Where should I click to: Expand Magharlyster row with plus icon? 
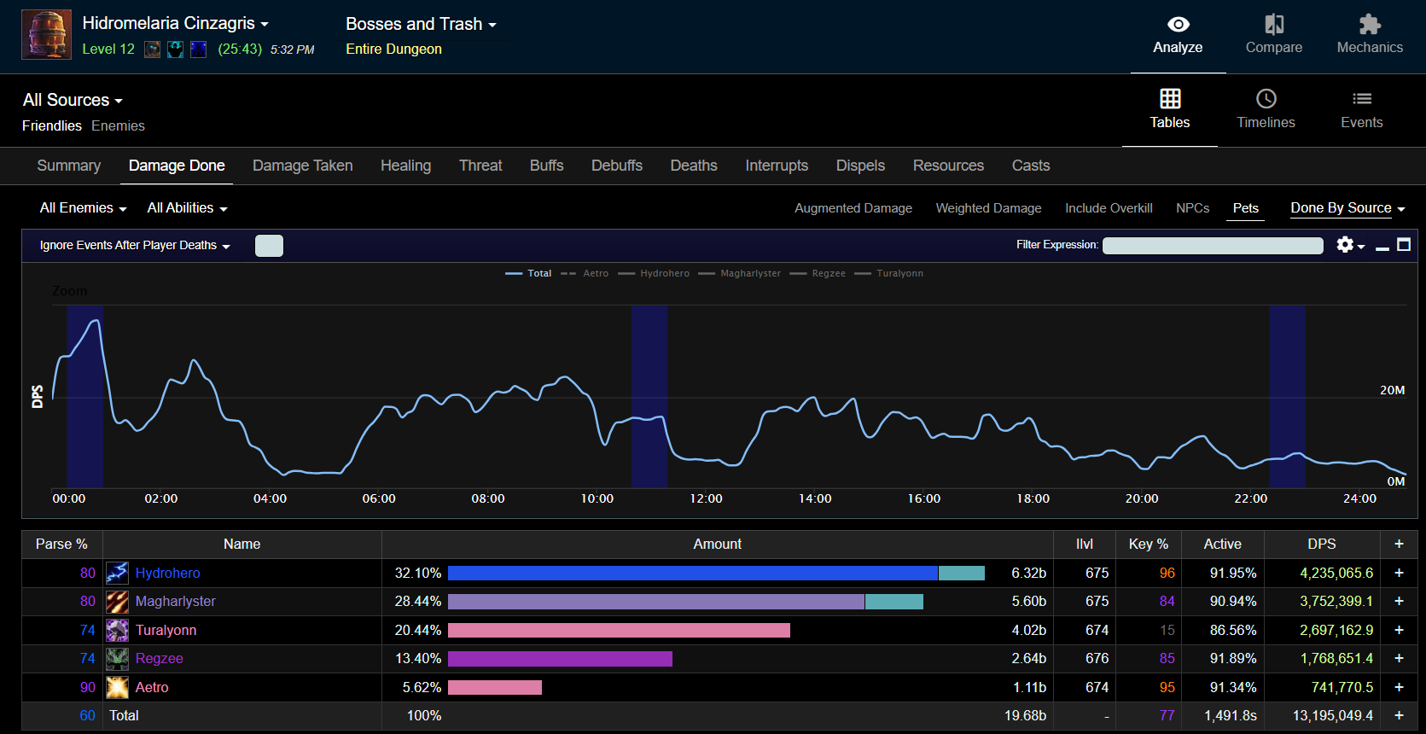click(1399, 601)
